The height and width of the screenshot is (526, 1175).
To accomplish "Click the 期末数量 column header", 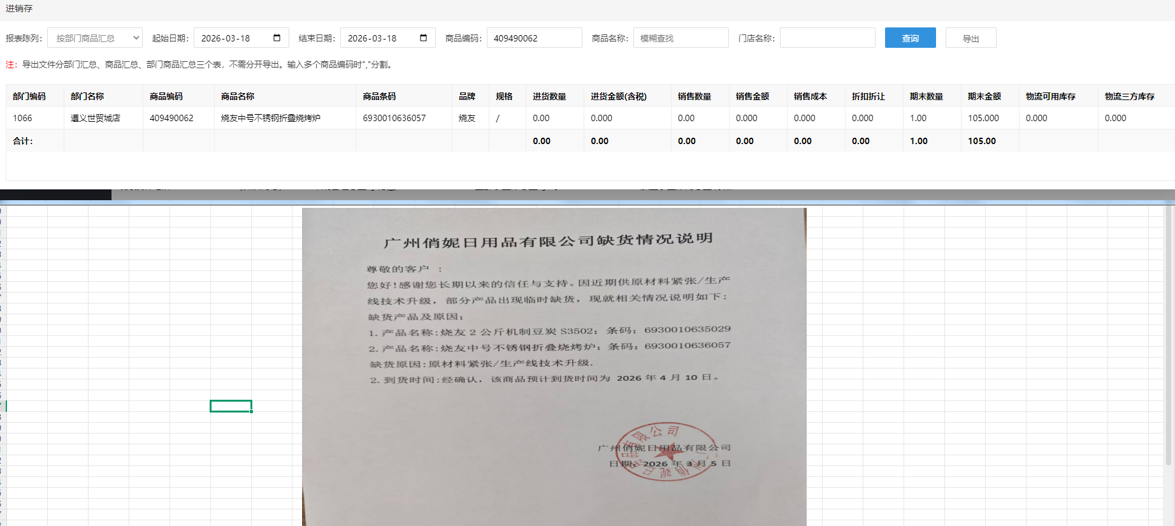I will click(x=926, y=96).
